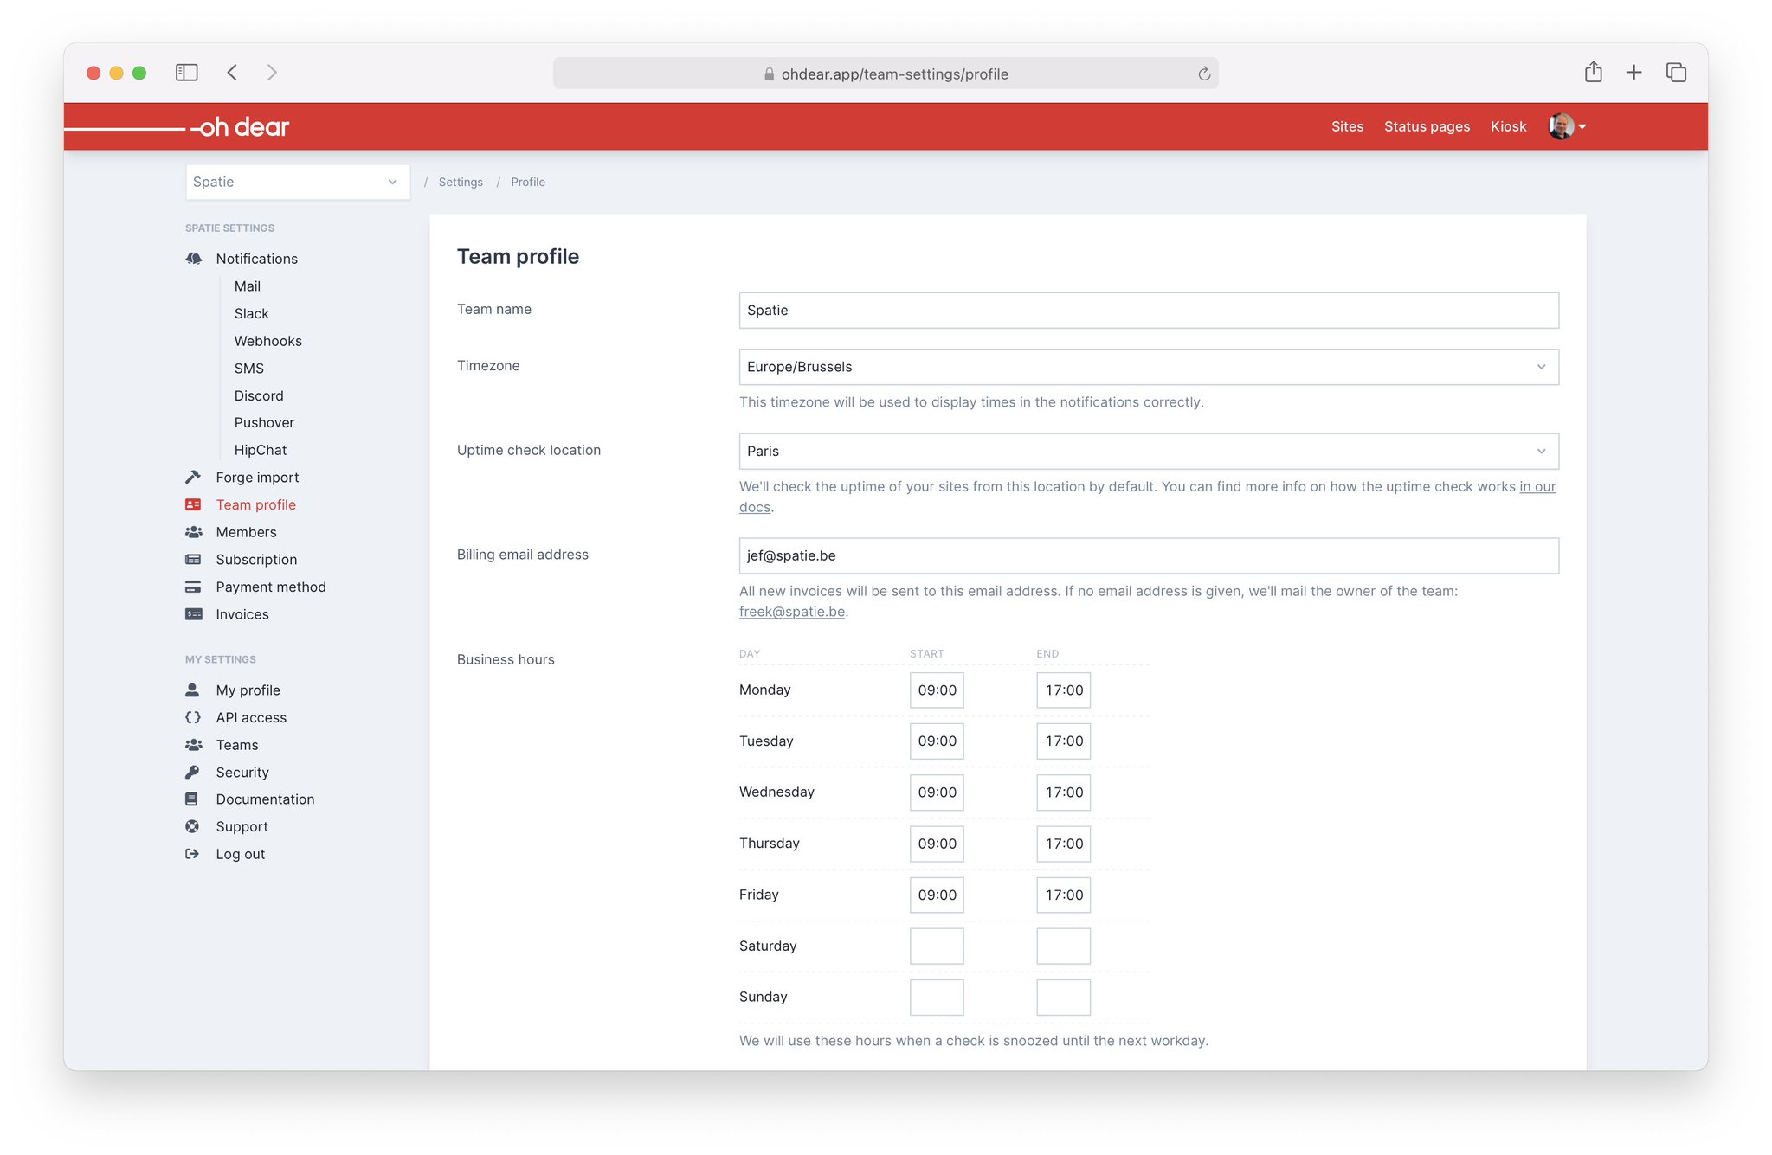Click the Security key icon
The height and width of the screenshot is (1155, 1772).
192,772
